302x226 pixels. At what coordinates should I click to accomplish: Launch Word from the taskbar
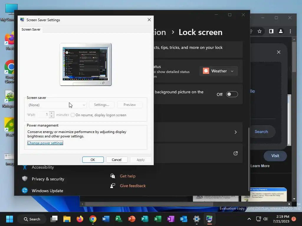(x=106, y=219)
